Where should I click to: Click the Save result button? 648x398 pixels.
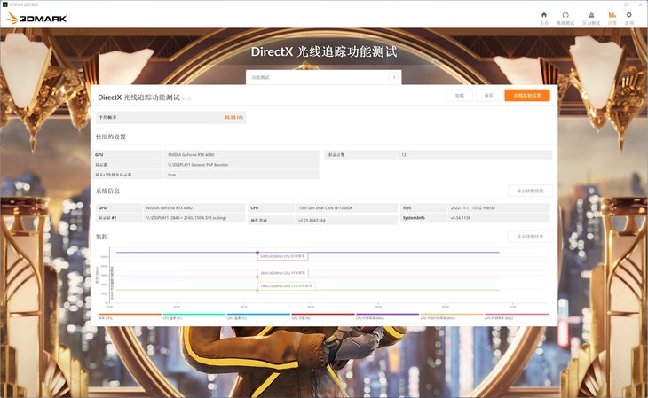[x=489, y=96]
